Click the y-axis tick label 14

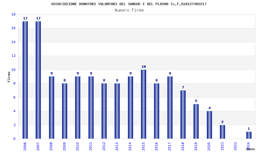click(x=13, y=42)
